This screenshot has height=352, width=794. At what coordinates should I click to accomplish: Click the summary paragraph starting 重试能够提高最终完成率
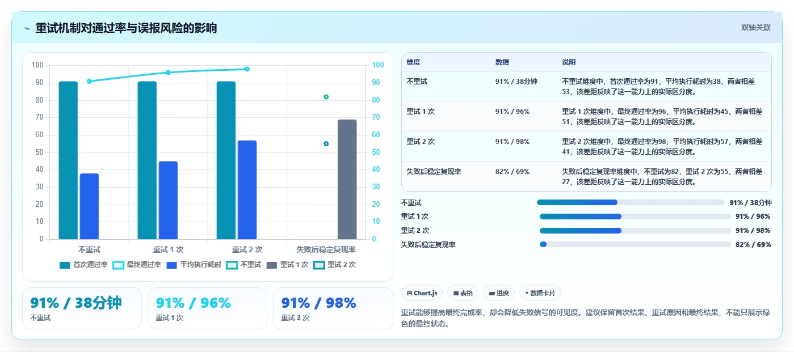click(x=586, y=318)
